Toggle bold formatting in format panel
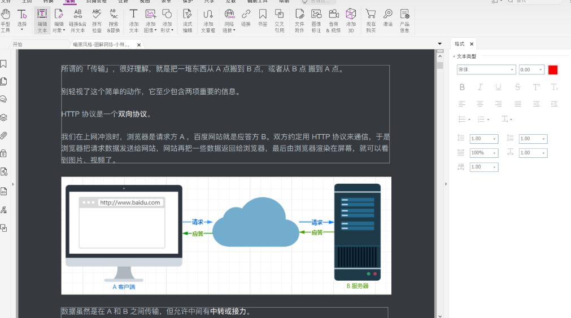This screenshot has width=571, height=318. (x=462, y=87)
